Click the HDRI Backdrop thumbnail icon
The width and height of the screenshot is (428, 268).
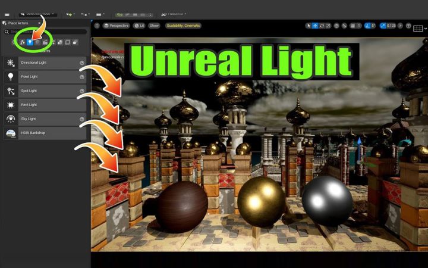[x=11, y=133]
